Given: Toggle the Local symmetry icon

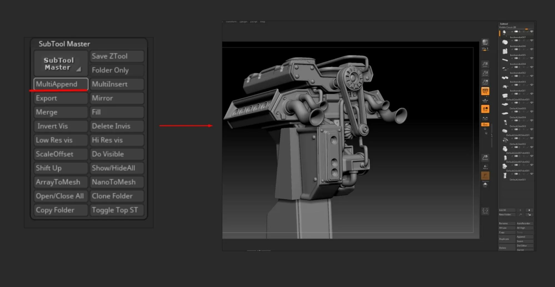Looking at the screenshot, I should tap(485, 109).
